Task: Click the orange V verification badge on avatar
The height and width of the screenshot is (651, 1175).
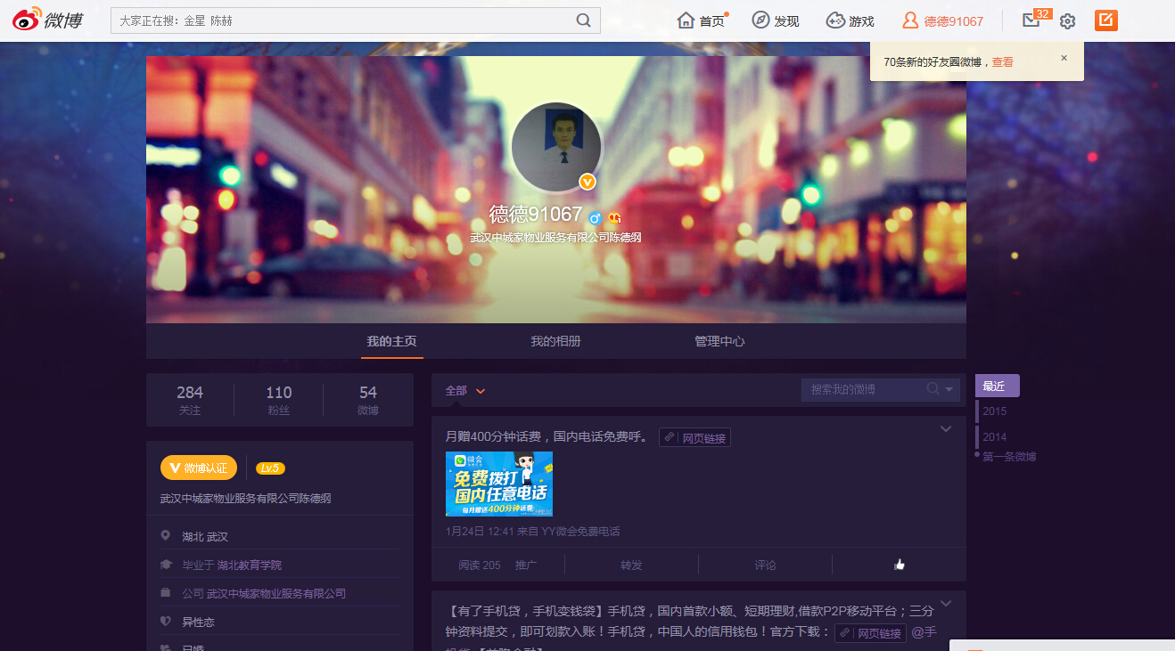Action: tap(587, 182)
